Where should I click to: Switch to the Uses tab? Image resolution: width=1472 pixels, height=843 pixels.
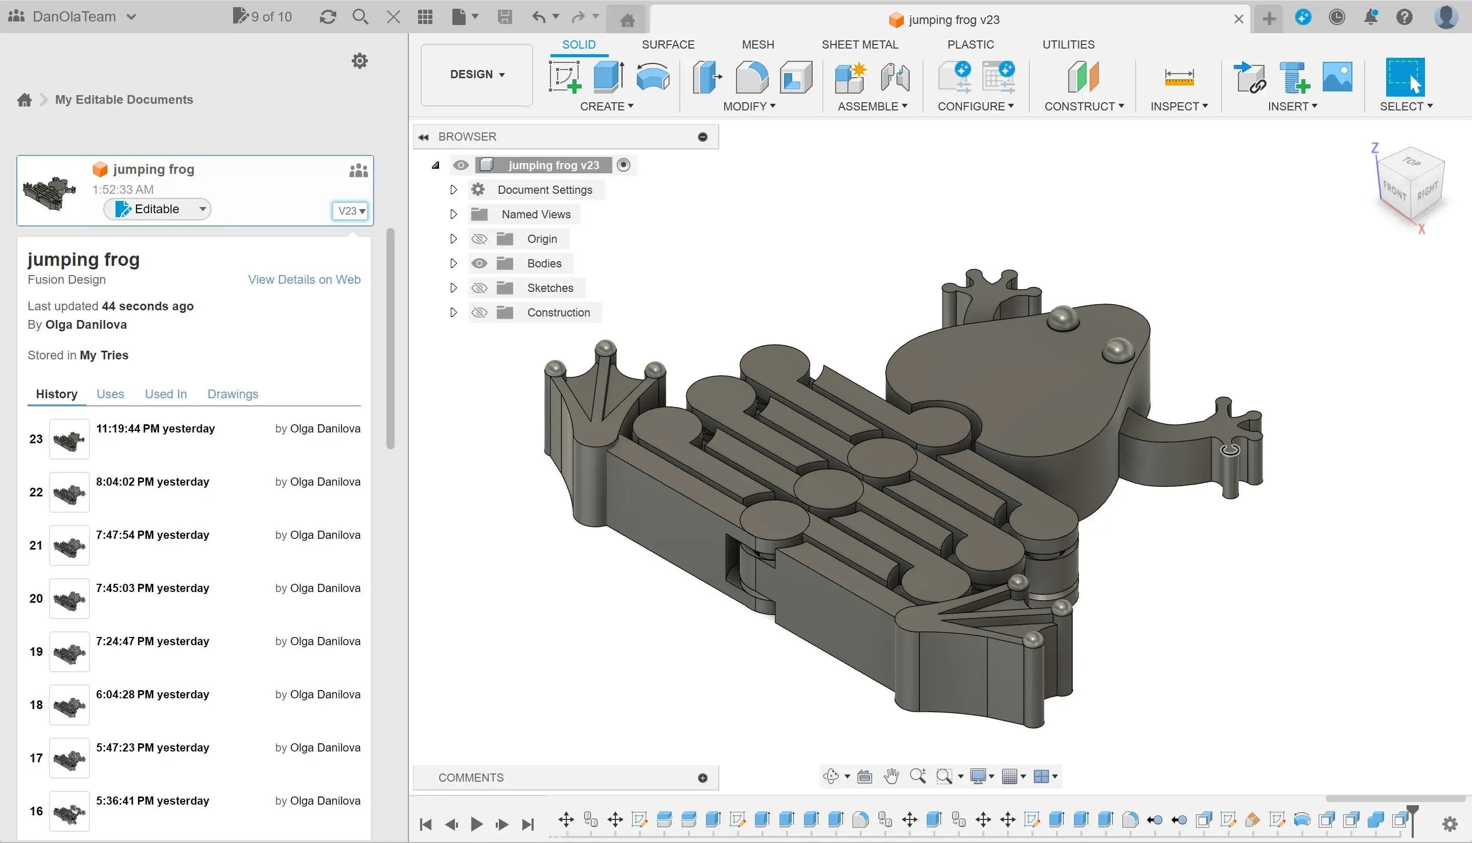click(110, 394)
